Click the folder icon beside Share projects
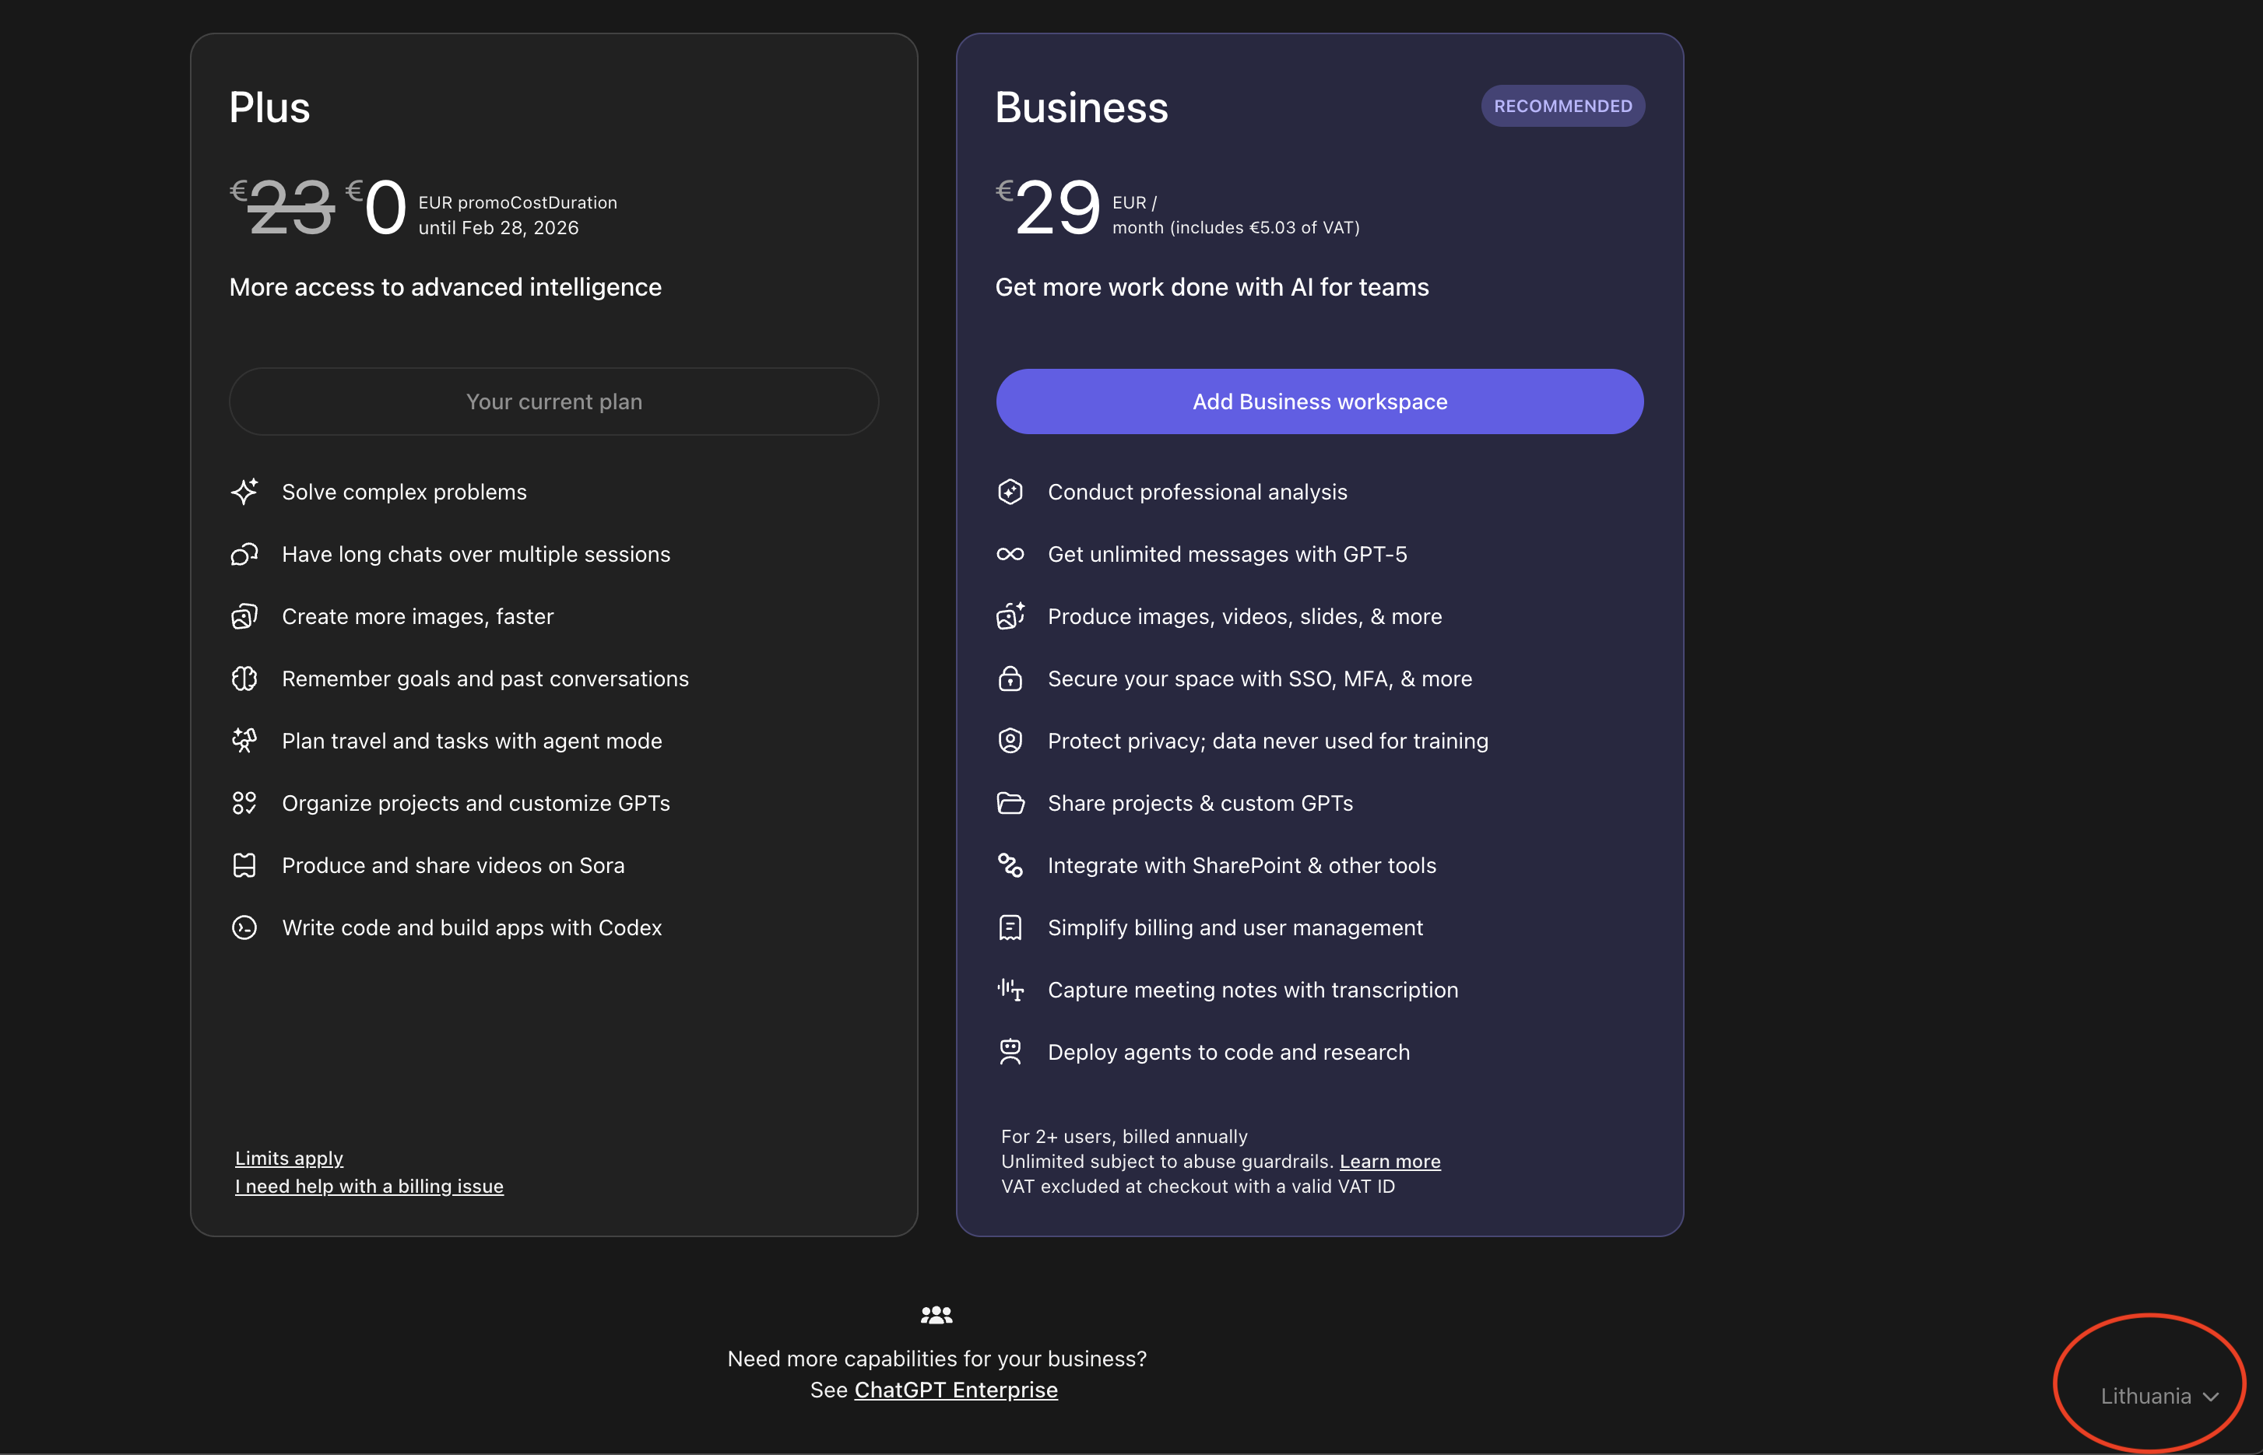This screenshot has height=1455, width=2263. pos(1010,802)
